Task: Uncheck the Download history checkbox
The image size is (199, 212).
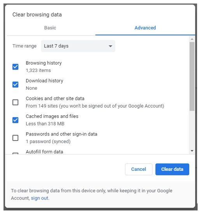Action: 15,85
